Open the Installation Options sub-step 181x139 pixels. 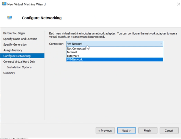click(19, 67)
